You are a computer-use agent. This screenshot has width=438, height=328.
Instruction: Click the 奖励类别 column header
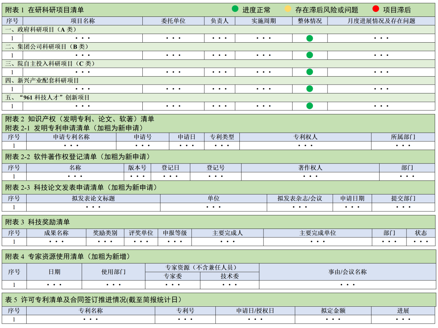pos(105,233)
